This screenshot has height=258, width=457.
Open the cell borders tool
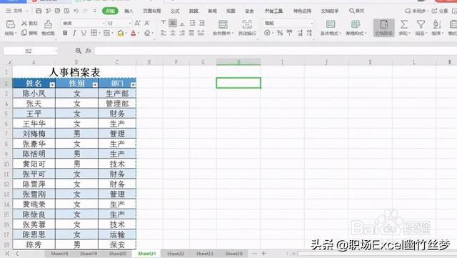point(94,33)
